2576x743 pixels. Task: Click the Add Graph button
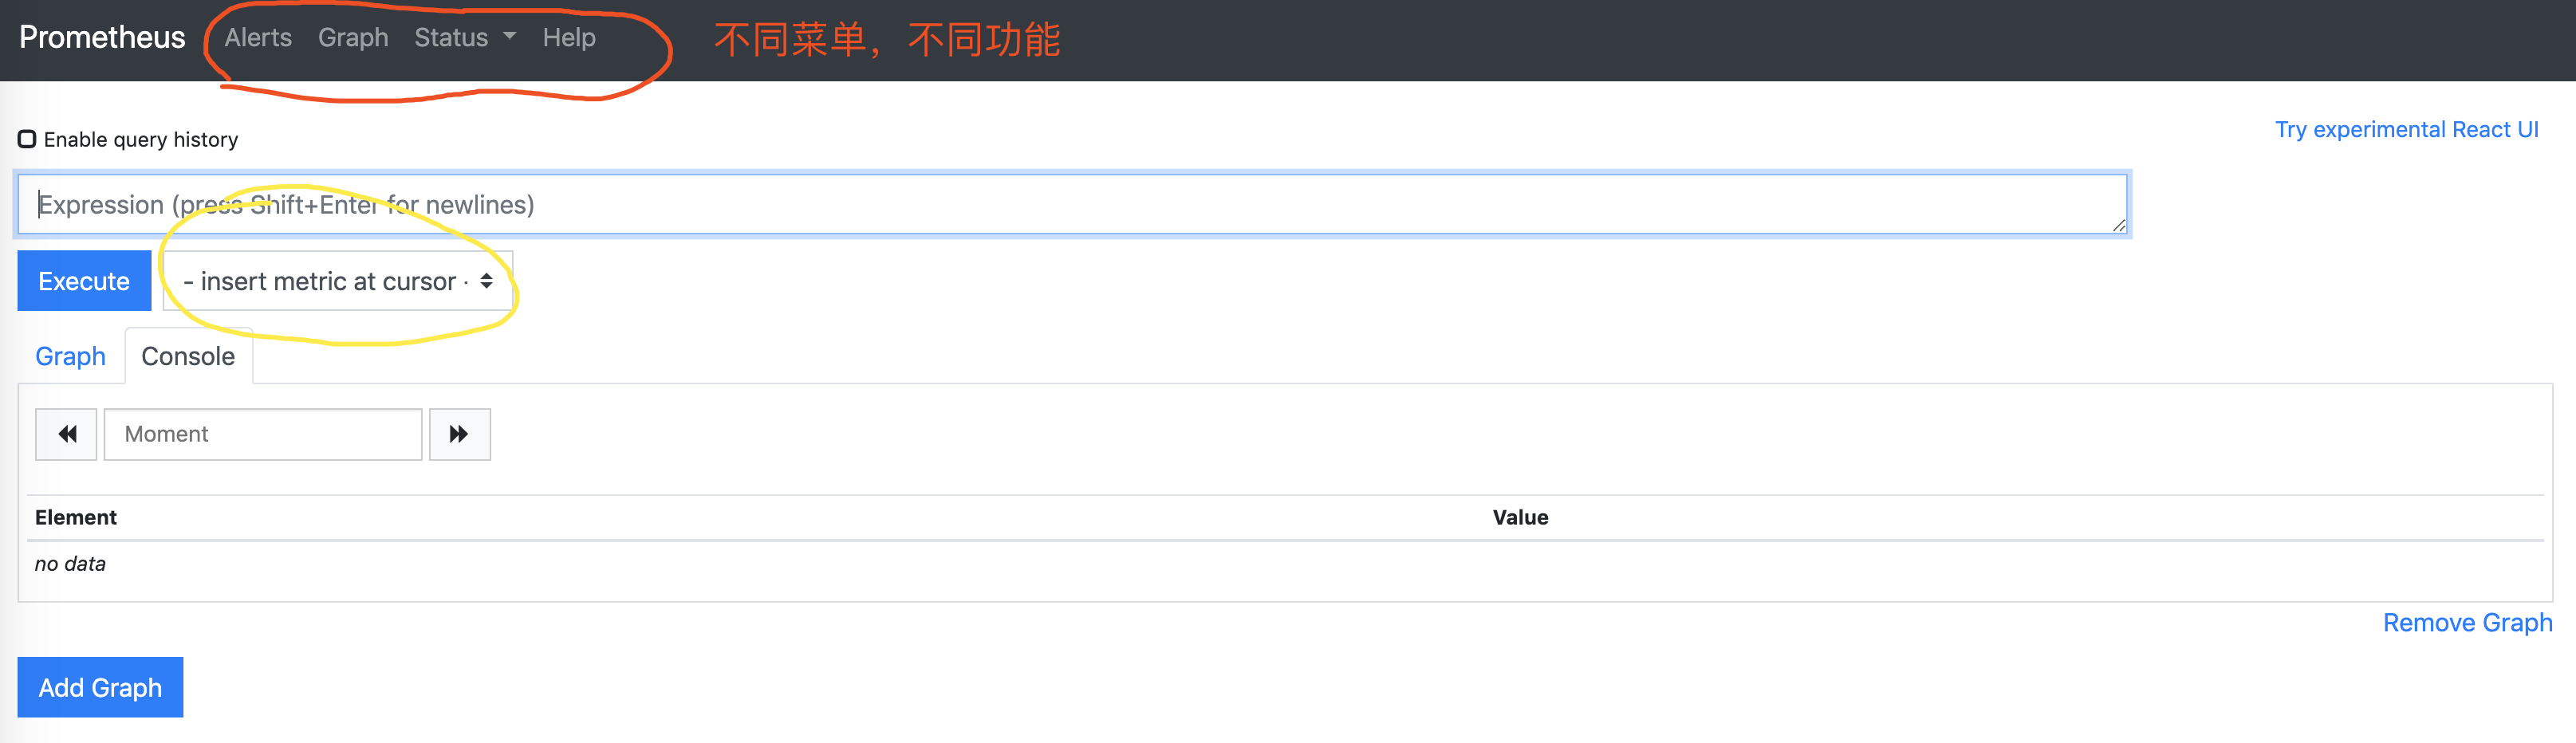100,687
